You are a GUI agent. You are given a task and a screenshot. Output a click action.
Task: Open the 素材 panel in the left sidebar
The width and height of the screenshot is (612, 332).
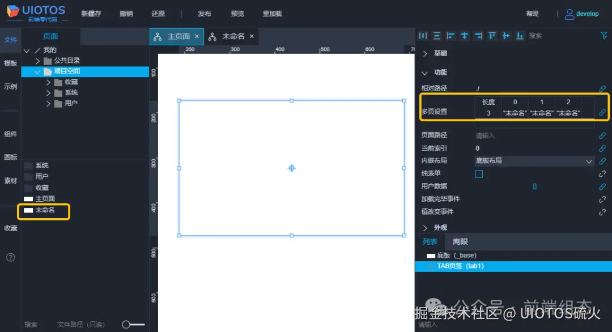pos(10,181)
